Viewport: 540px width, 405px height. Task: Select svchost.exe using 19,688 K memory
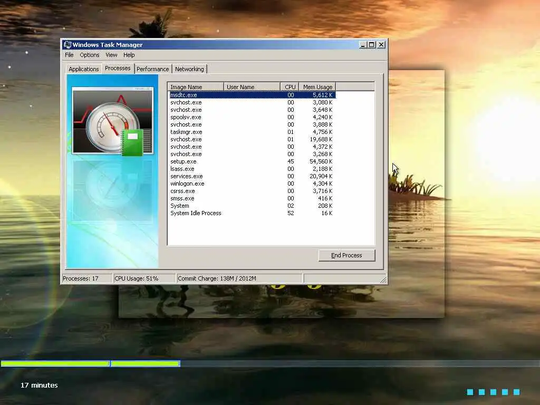(253, 139)
